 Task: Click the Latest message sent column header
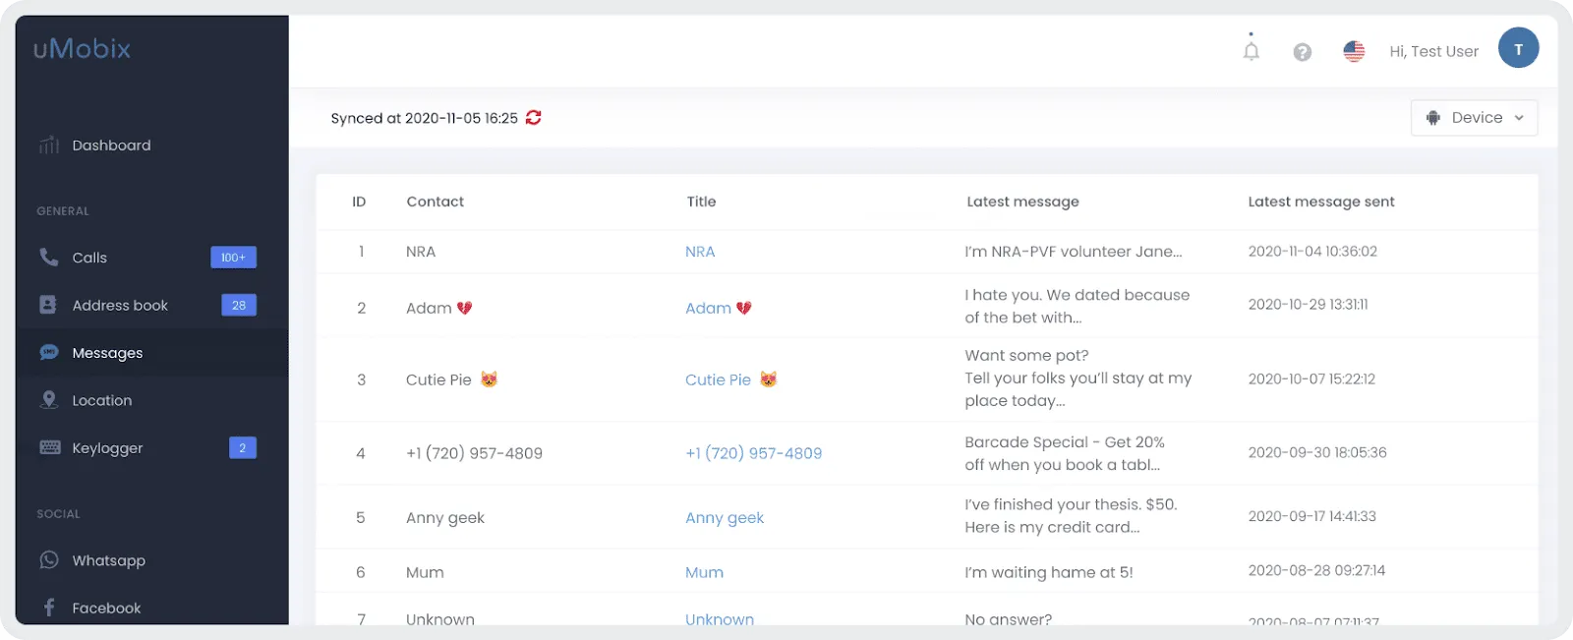coord(1321,202)
